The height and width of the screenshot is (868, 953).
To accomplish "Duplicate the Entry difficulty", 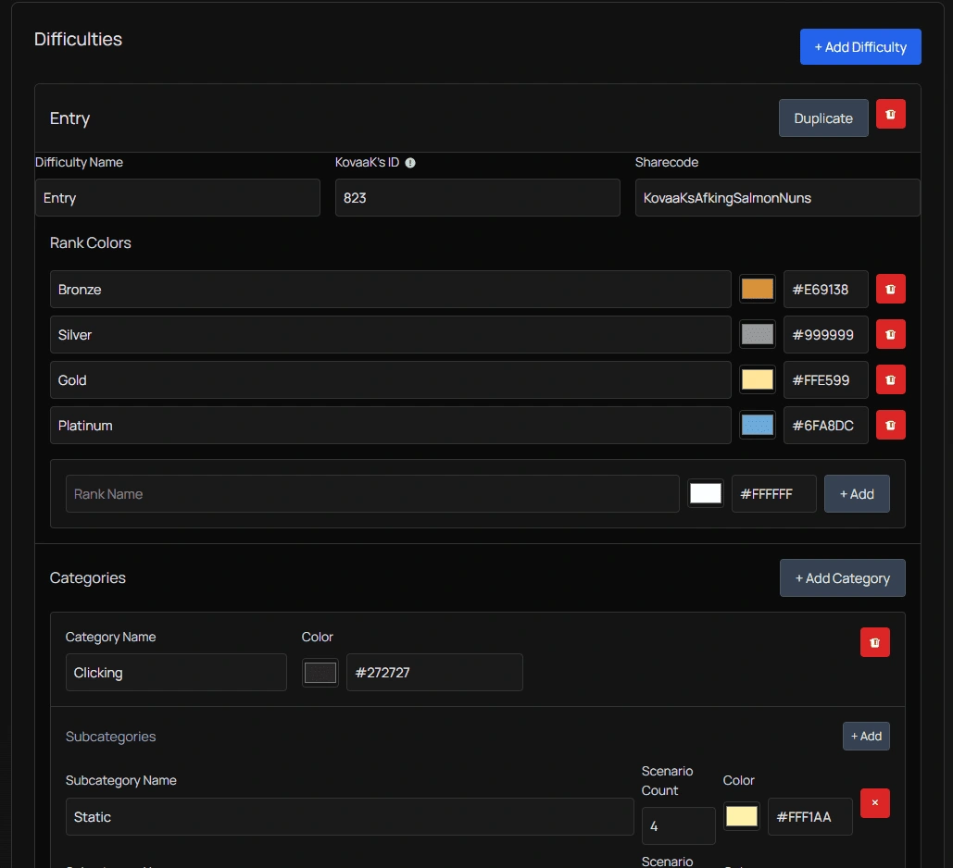I will click(x=822, y=118).
